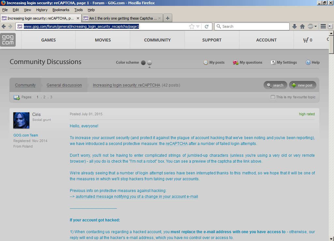Go to forum page 1
Image resolution: width=334 pixels, height=241 pixels.
[x=38, y=97]
